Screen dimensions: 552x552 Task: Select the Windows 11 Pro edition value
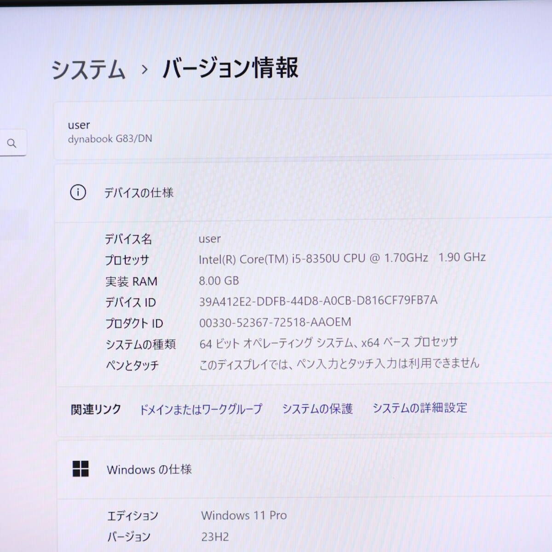pyautogui.click(x=244, y=515)
